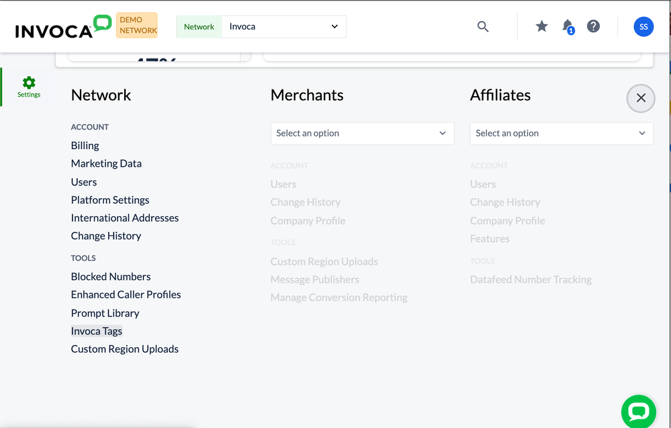Click Merchants Change History
Viewport: 671px width, 428px height.
coord(306,202)
